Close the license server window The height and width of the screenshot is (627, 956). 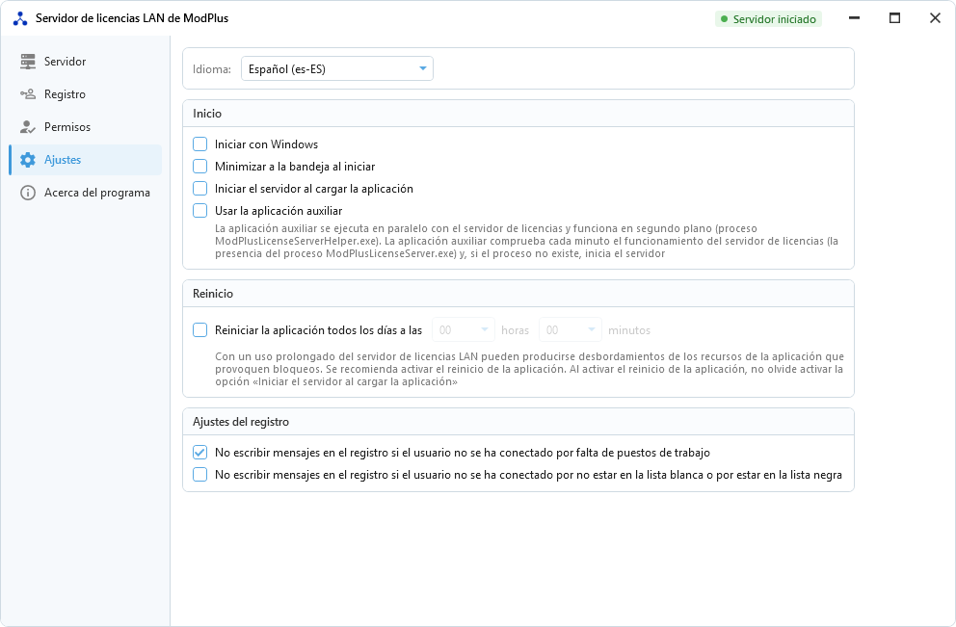tap(935, 18)
